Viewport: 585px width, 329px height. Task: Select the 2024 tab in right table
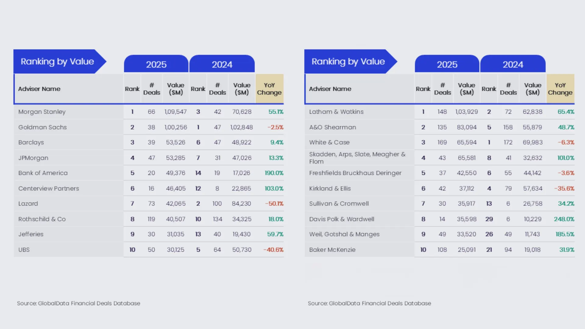click(513, 64)
